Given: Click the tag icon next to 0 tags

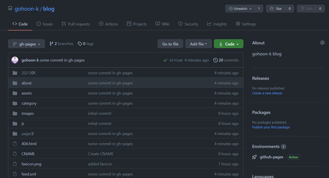Looking at the screenshot, I should (x=80, y=44).
